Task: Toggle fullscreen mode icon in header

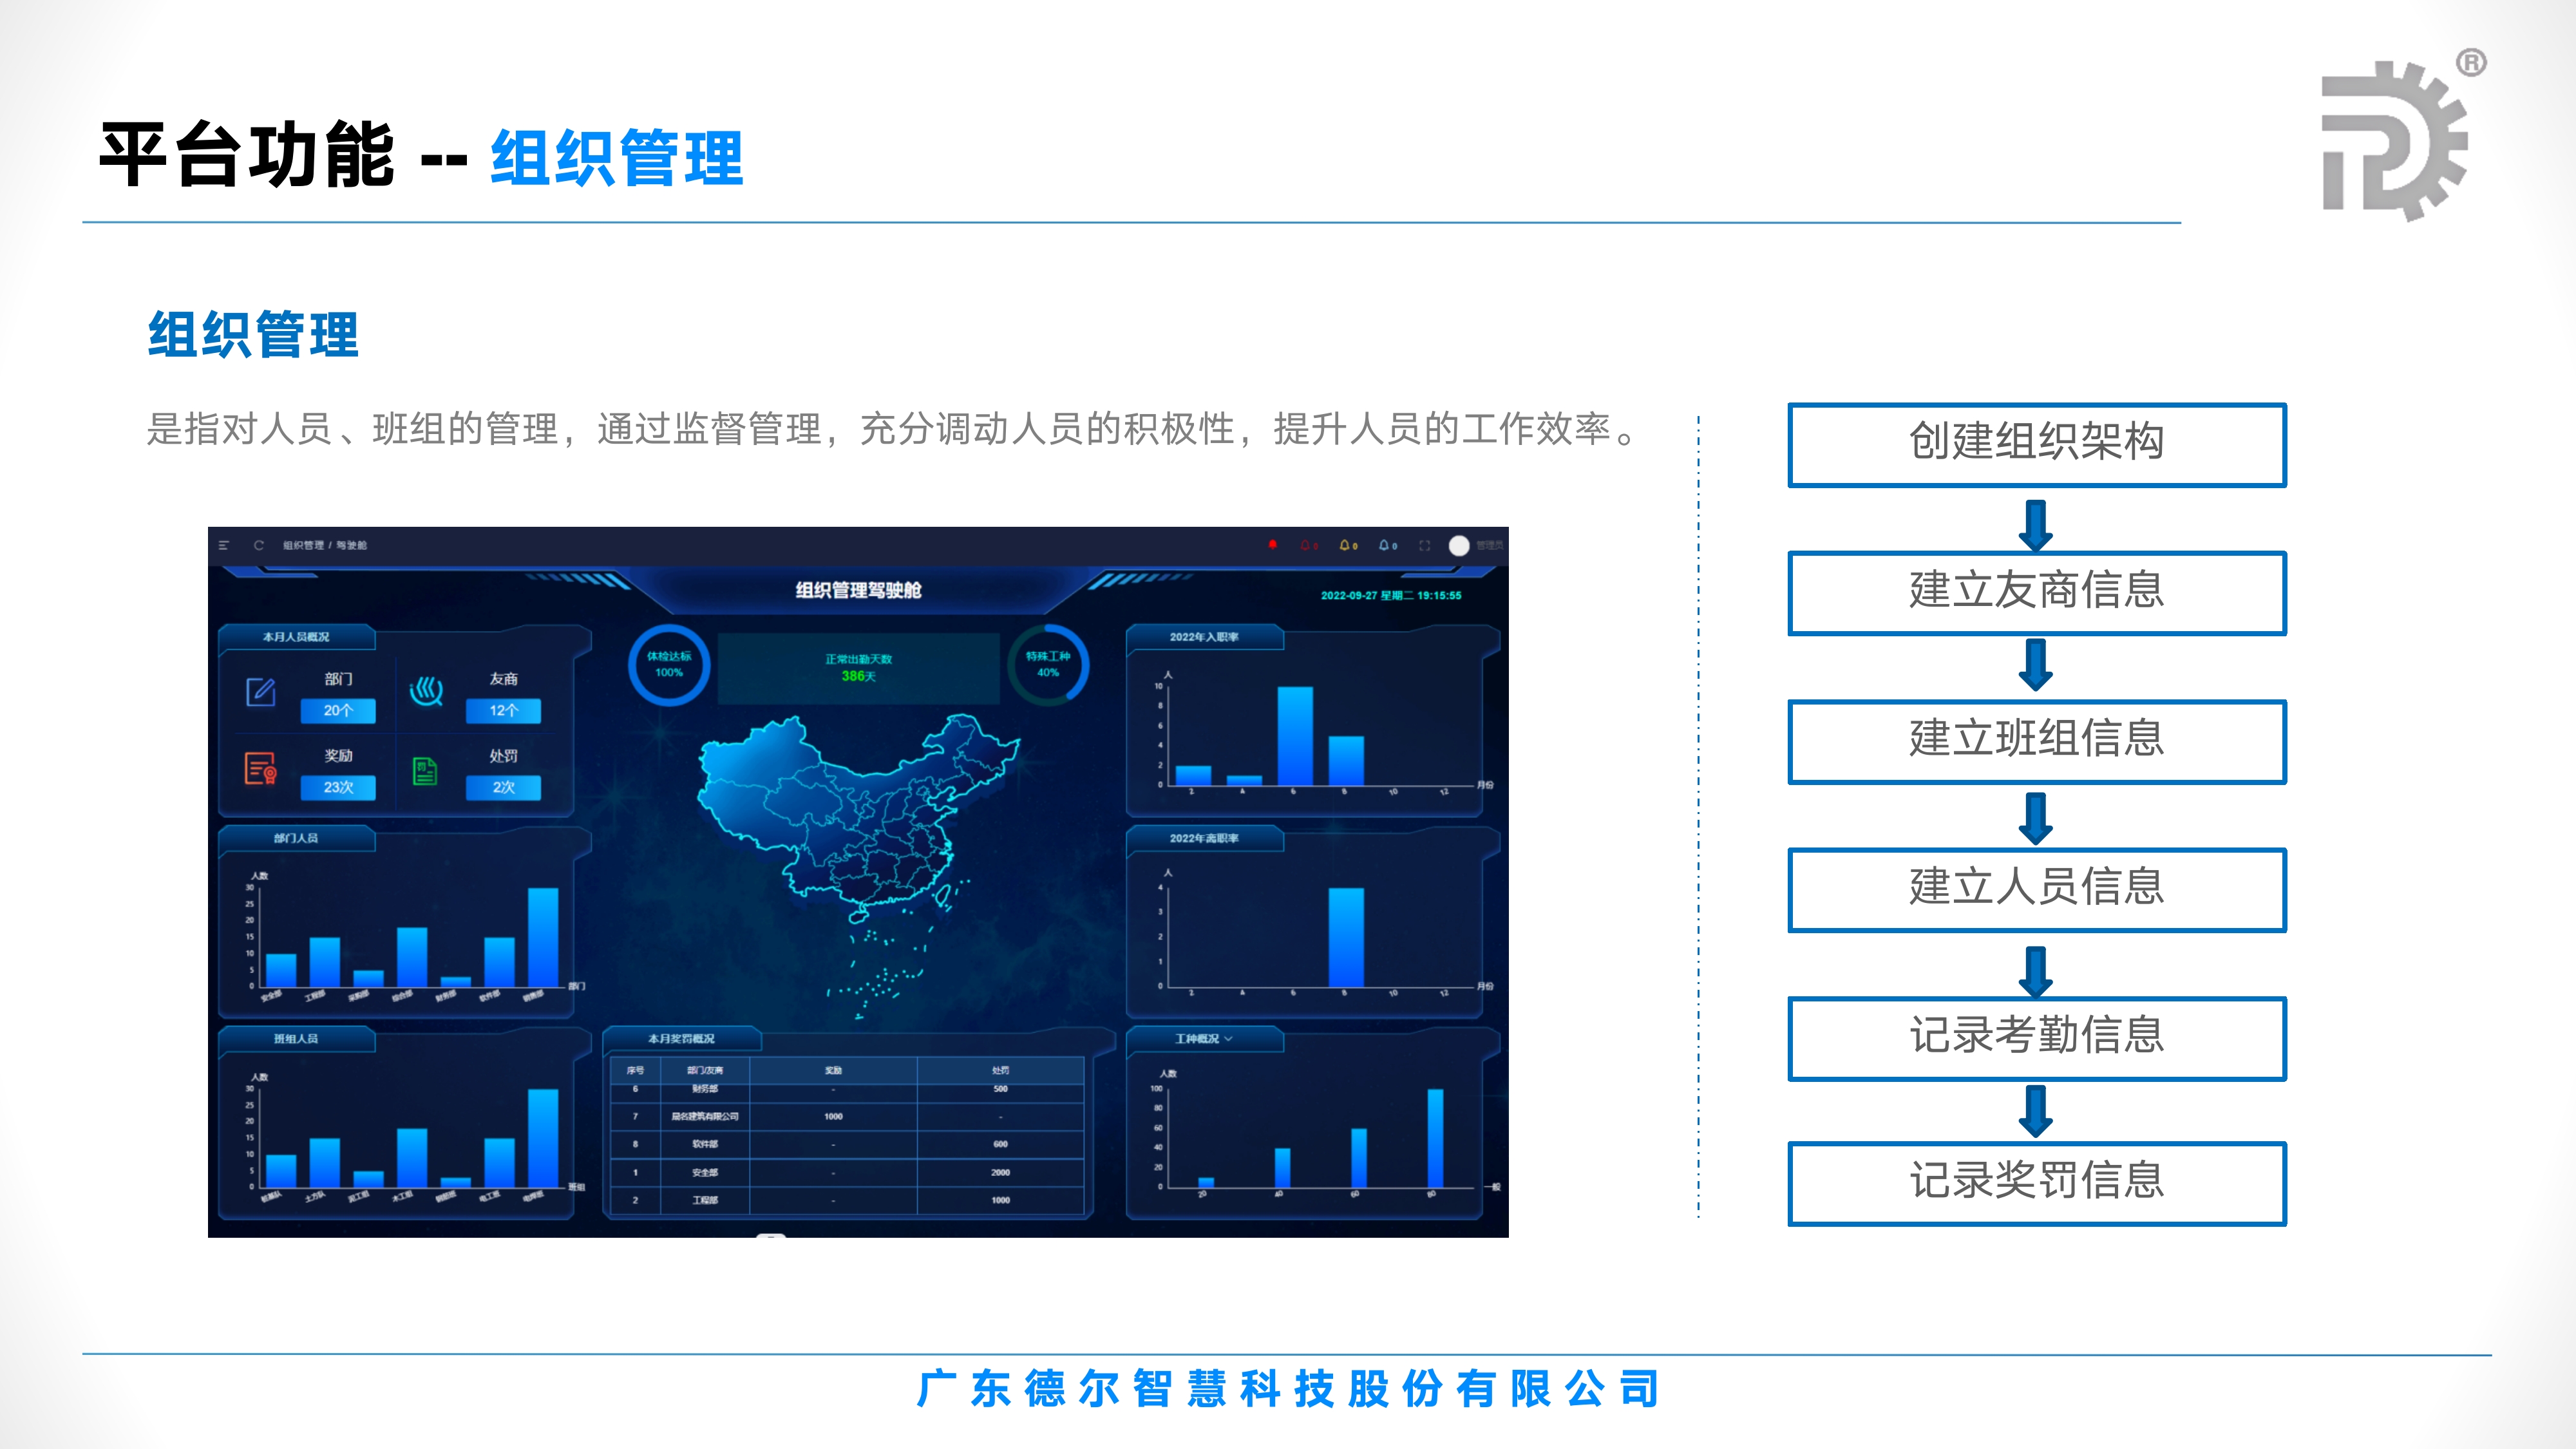Action: (x=1425, y=545)
